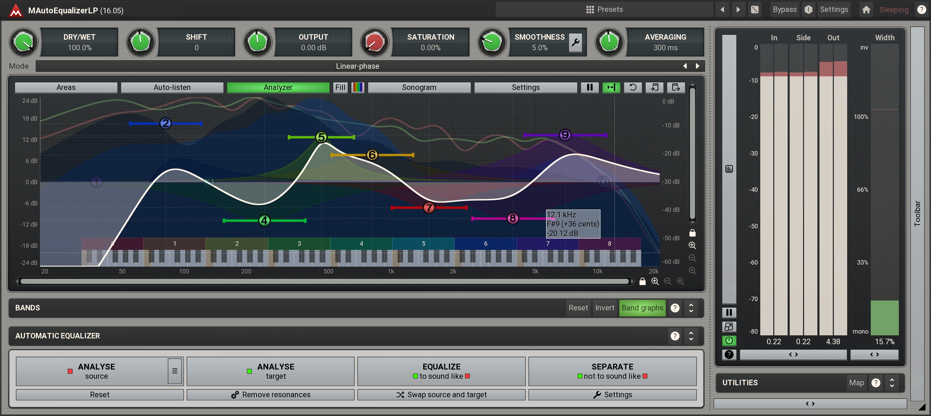Toggle the green normalize analyzer icon

611,88
